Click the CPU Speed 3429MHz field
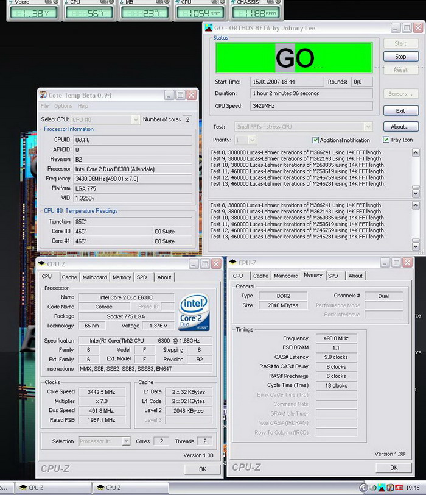This screenshot has width=426, height=495. (x=312, y=105)
